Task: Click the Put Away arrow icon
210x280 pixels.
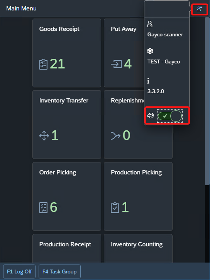Action: (116, 64)
